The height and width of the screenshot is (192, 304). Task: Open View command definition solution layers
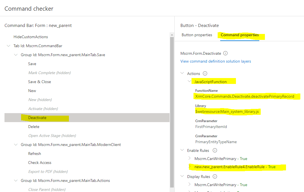pyautogui.click(x=216, y=61)
